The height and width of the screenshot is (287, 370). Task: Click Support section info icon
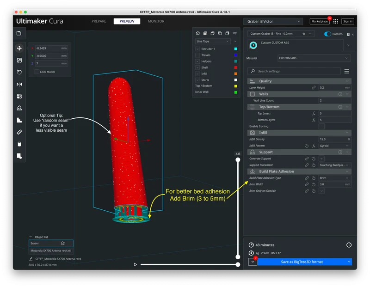pos(340,153)
